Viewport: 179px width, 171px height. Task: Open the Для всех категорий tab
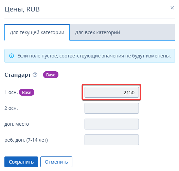122,32
